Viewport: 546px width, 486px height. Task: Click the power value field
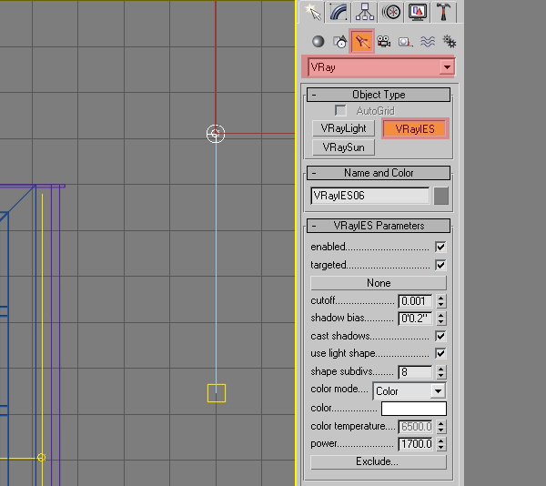pyautogui.click(x=415, y=444)
